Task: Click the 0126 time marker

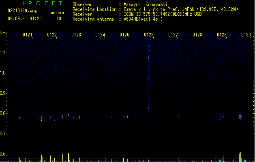Action: [x=149, y=35]
